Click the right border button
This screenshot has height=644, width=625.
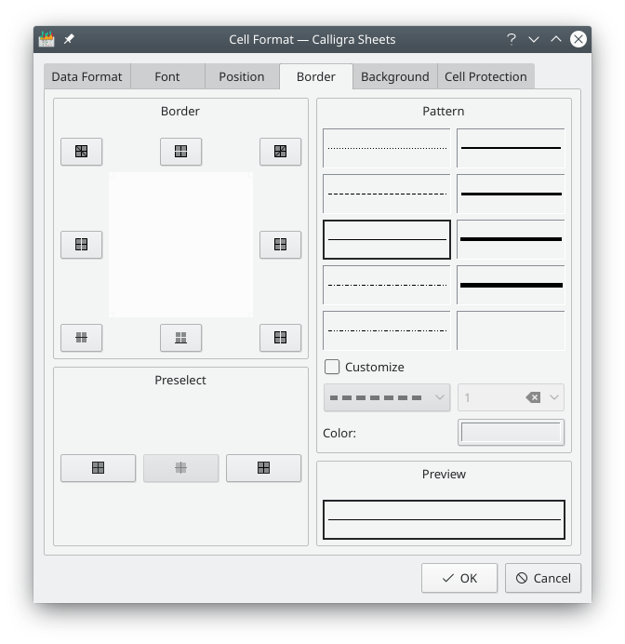[x=280, y=245]
